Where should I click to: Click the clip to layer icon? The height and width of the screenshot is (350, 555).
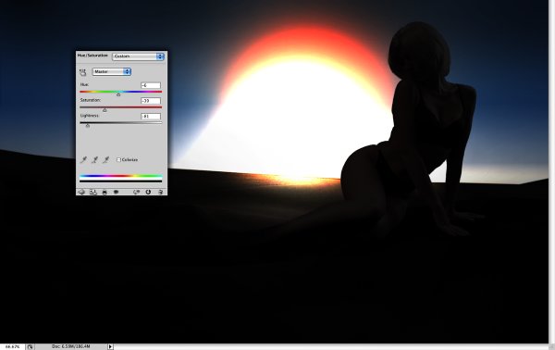point(105,192)
